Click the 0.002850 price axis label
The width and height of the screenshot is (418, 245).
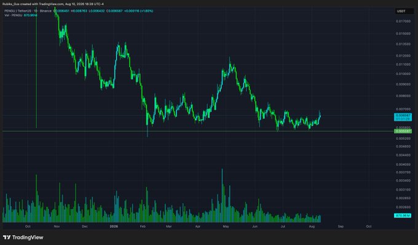403,198
